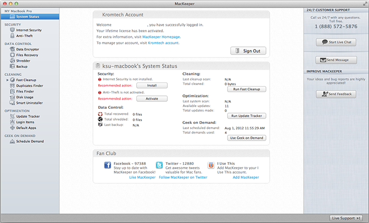This screenshot has height=223, width=369.
Task: Click the Files Recovery lifebuoy icon
Action: point(12,55)
